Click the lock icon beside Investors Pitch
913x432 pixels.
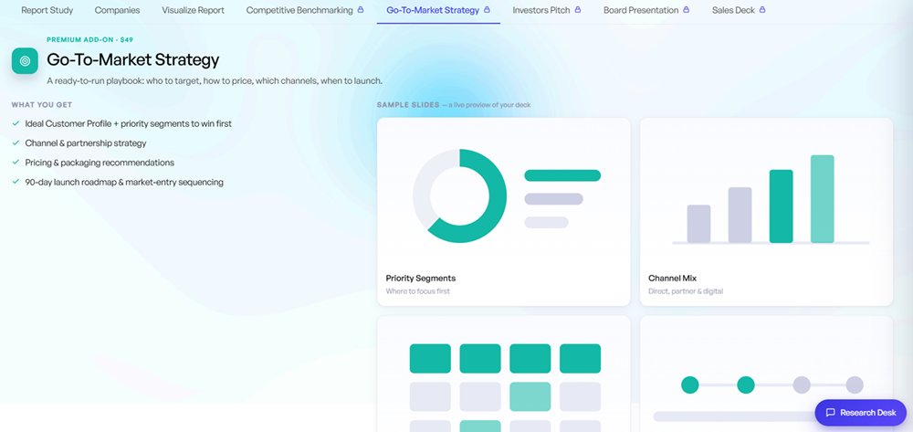click(578, 10)
